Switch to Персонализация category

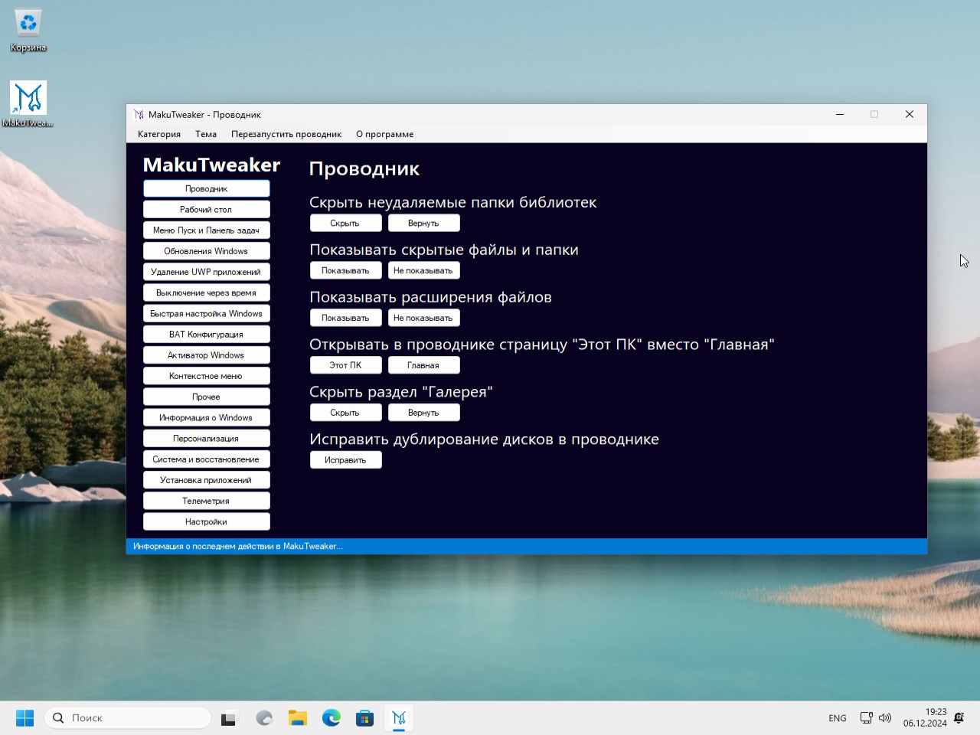[x=206, y=439]
